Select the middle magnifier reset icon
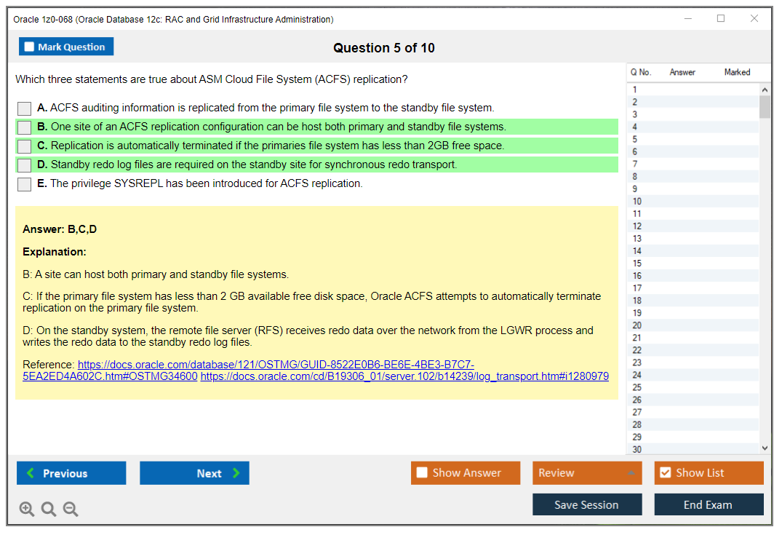 pos(48,509)
